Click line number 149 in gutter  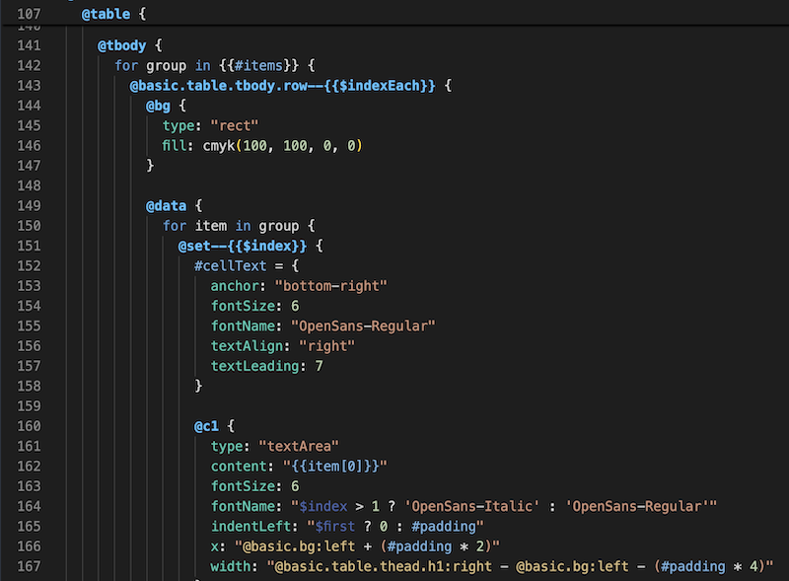click(30, 206)
